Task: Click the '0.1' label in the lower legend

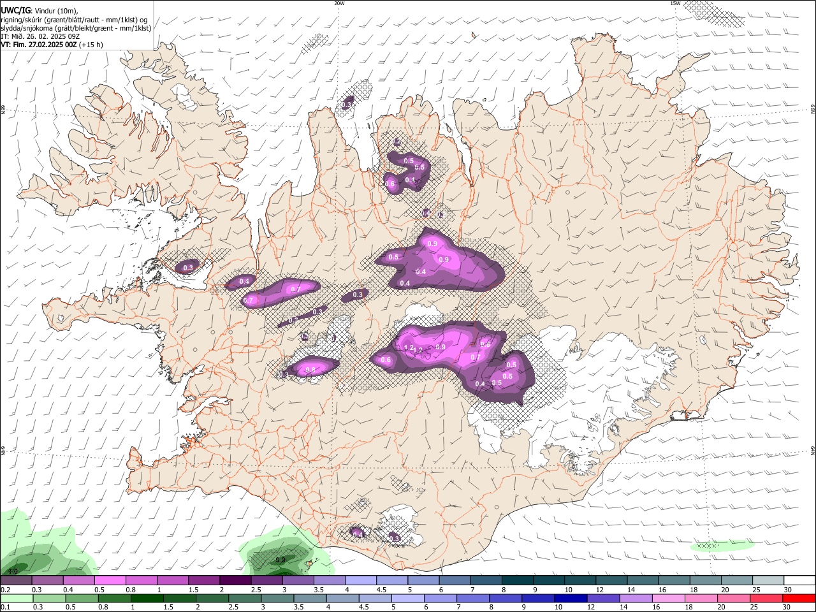Action: (x=5, y=608)
